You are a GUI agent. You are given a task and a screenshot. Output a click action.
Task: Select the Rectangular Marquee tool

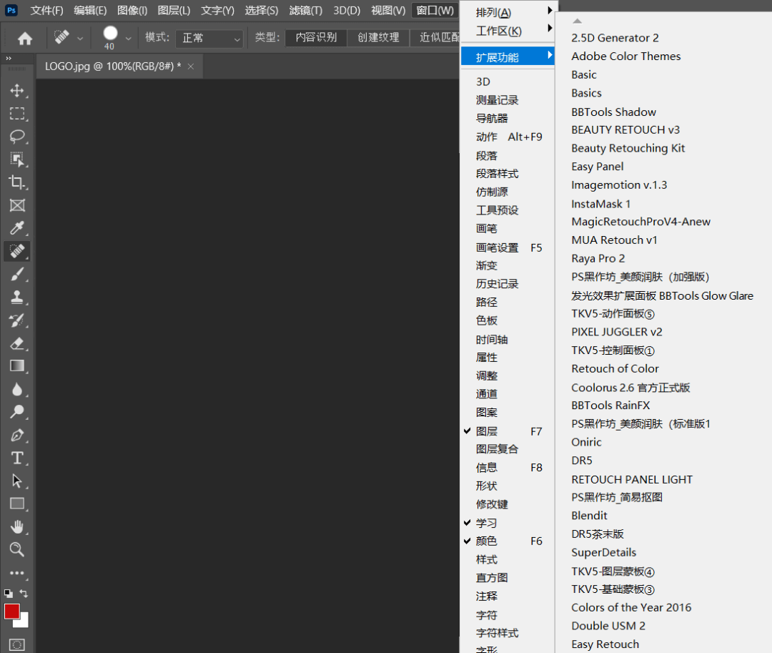point(17,114)
